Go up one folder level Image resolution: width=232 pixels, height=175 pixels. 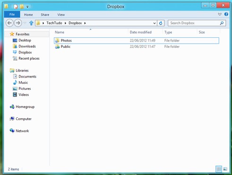pos(31,23)
